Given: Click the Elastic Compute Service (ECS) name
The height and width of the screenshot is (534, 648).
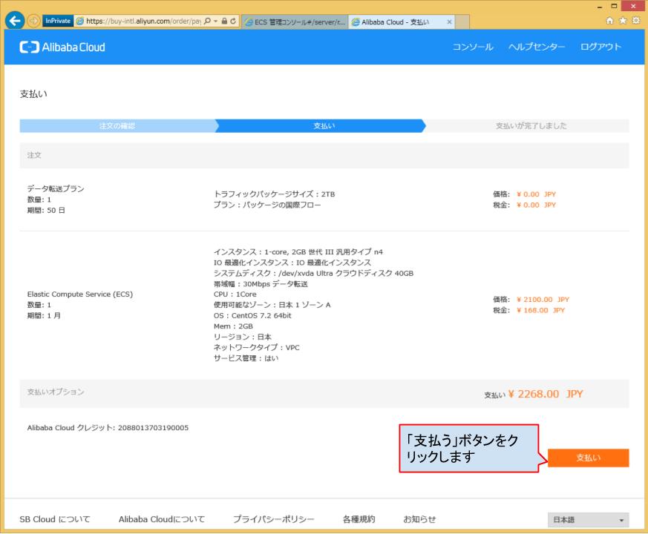Looking at the screenshot, I should point(80,294).
